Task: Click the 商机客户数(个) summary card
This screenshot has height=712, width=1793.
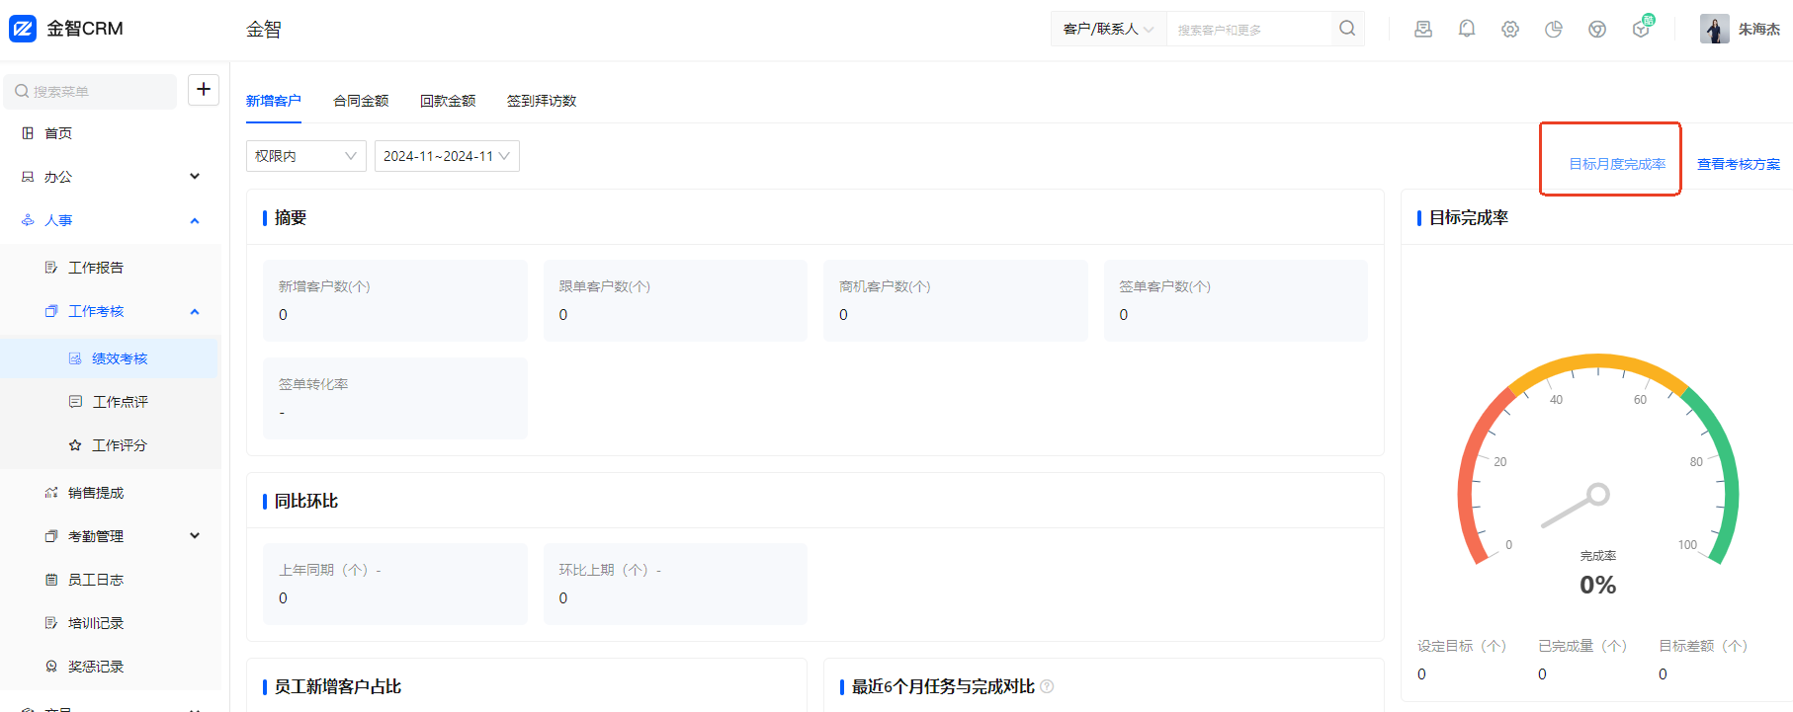Action: 956,301
